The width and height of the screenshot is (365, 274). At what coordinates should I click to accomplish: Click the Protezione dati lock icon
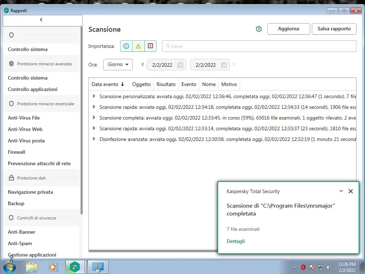tap(11, 178)
